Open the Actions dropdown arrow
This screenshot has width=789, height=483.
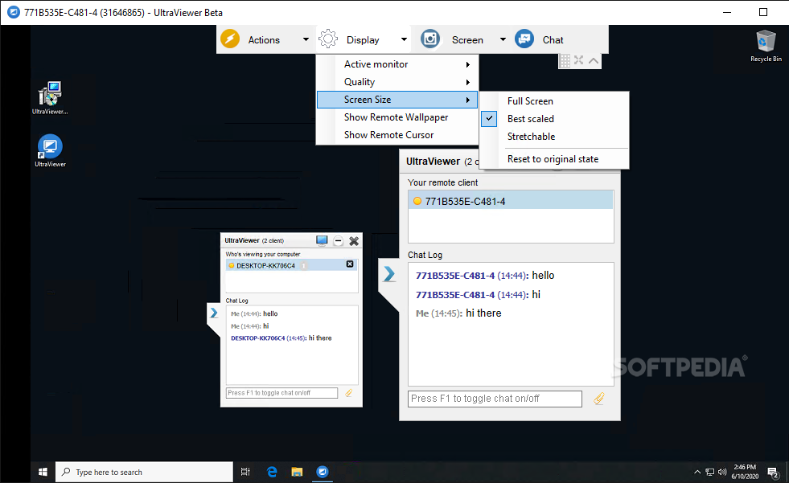[x=306, y=39]
